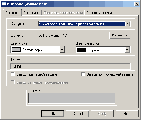
Task: Click the Светло-серый background color swatch
Action: click(16, 50)
